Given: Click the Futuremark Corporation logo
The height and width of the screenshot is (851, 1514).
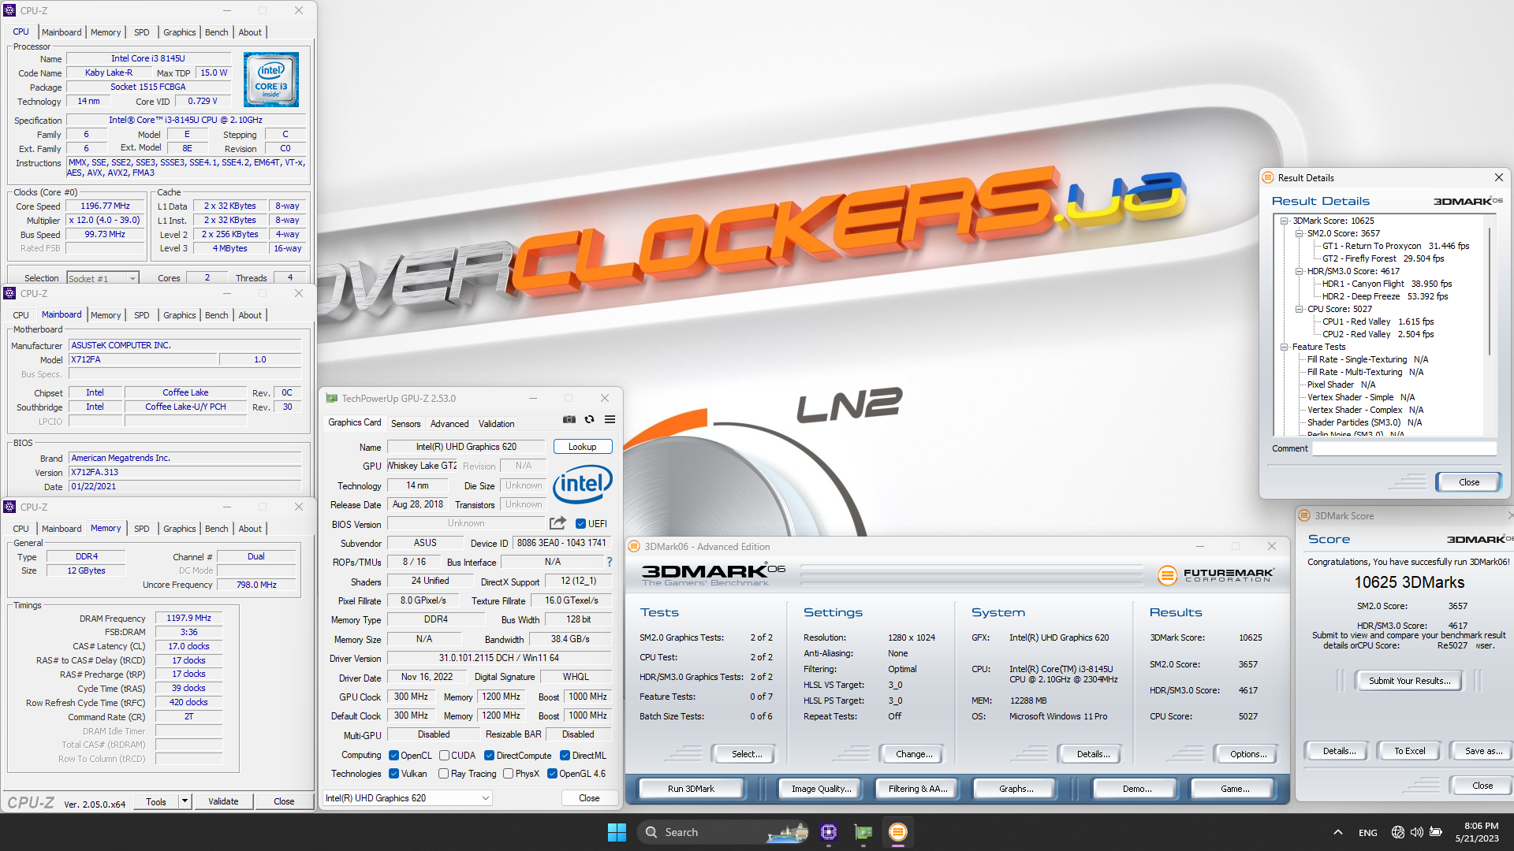Looking at the screenshot, I should (x=1215, y=575).
